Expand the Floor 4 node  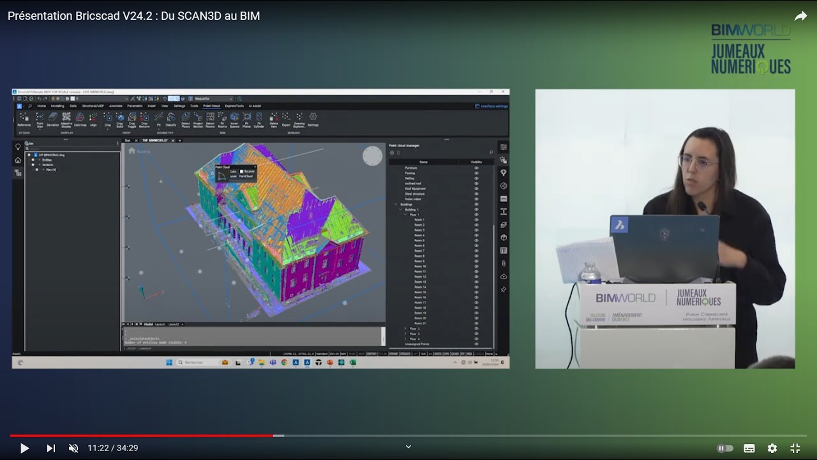(405, 339)
